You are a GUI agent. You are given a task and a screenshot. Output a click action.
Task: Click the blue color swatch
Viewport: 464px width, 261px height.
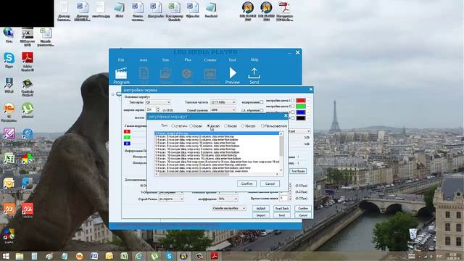tap(301, 112)
